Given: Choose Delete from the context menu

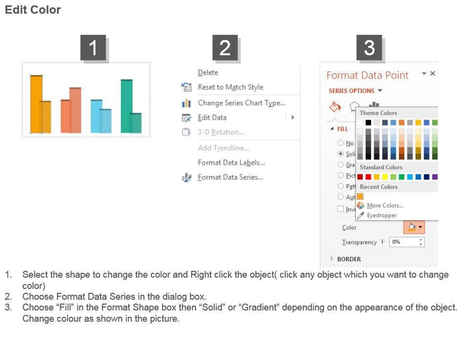Looking at the screenshot, I should coord(208,72).
